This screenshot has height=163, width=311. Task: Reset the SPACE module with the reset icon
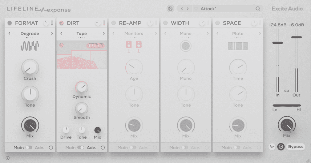coord(259,147)
